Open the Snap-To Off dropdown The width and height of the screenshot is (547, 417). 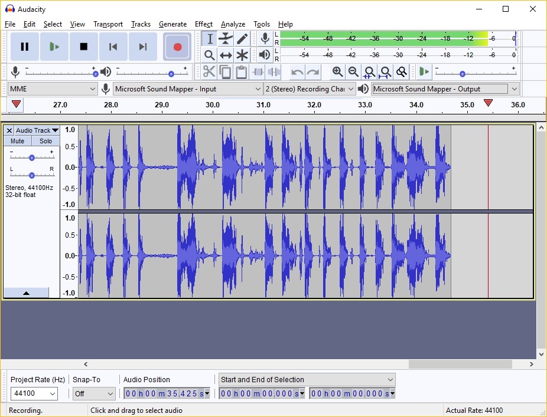(x=94, y=393)
